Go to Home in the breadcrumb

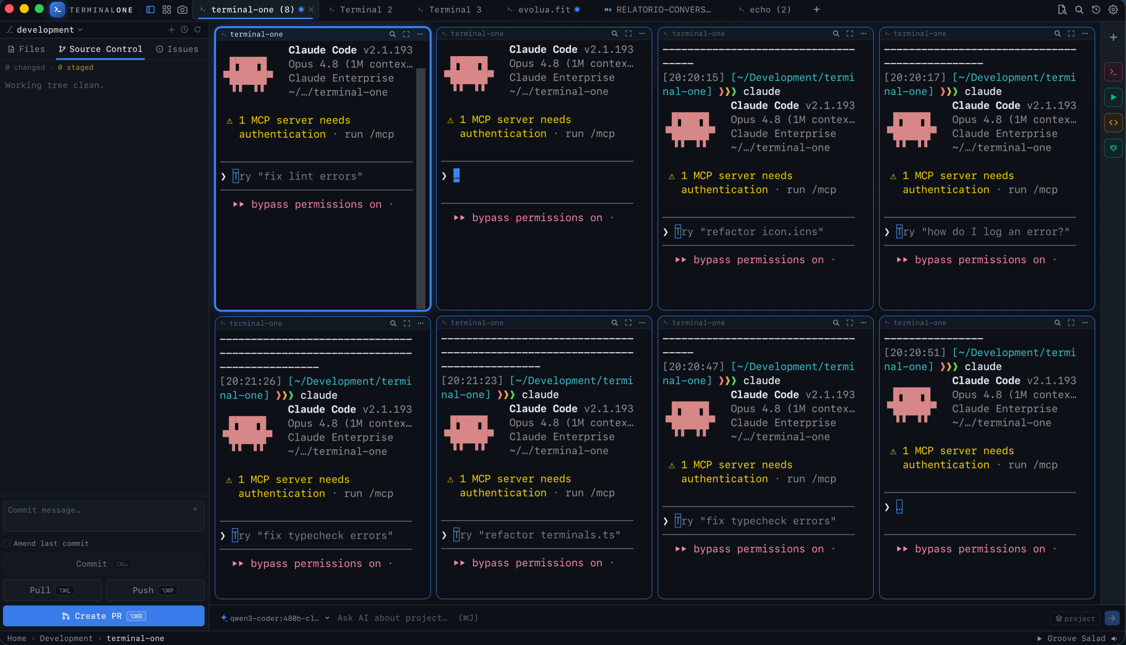(x=16, y=638)
